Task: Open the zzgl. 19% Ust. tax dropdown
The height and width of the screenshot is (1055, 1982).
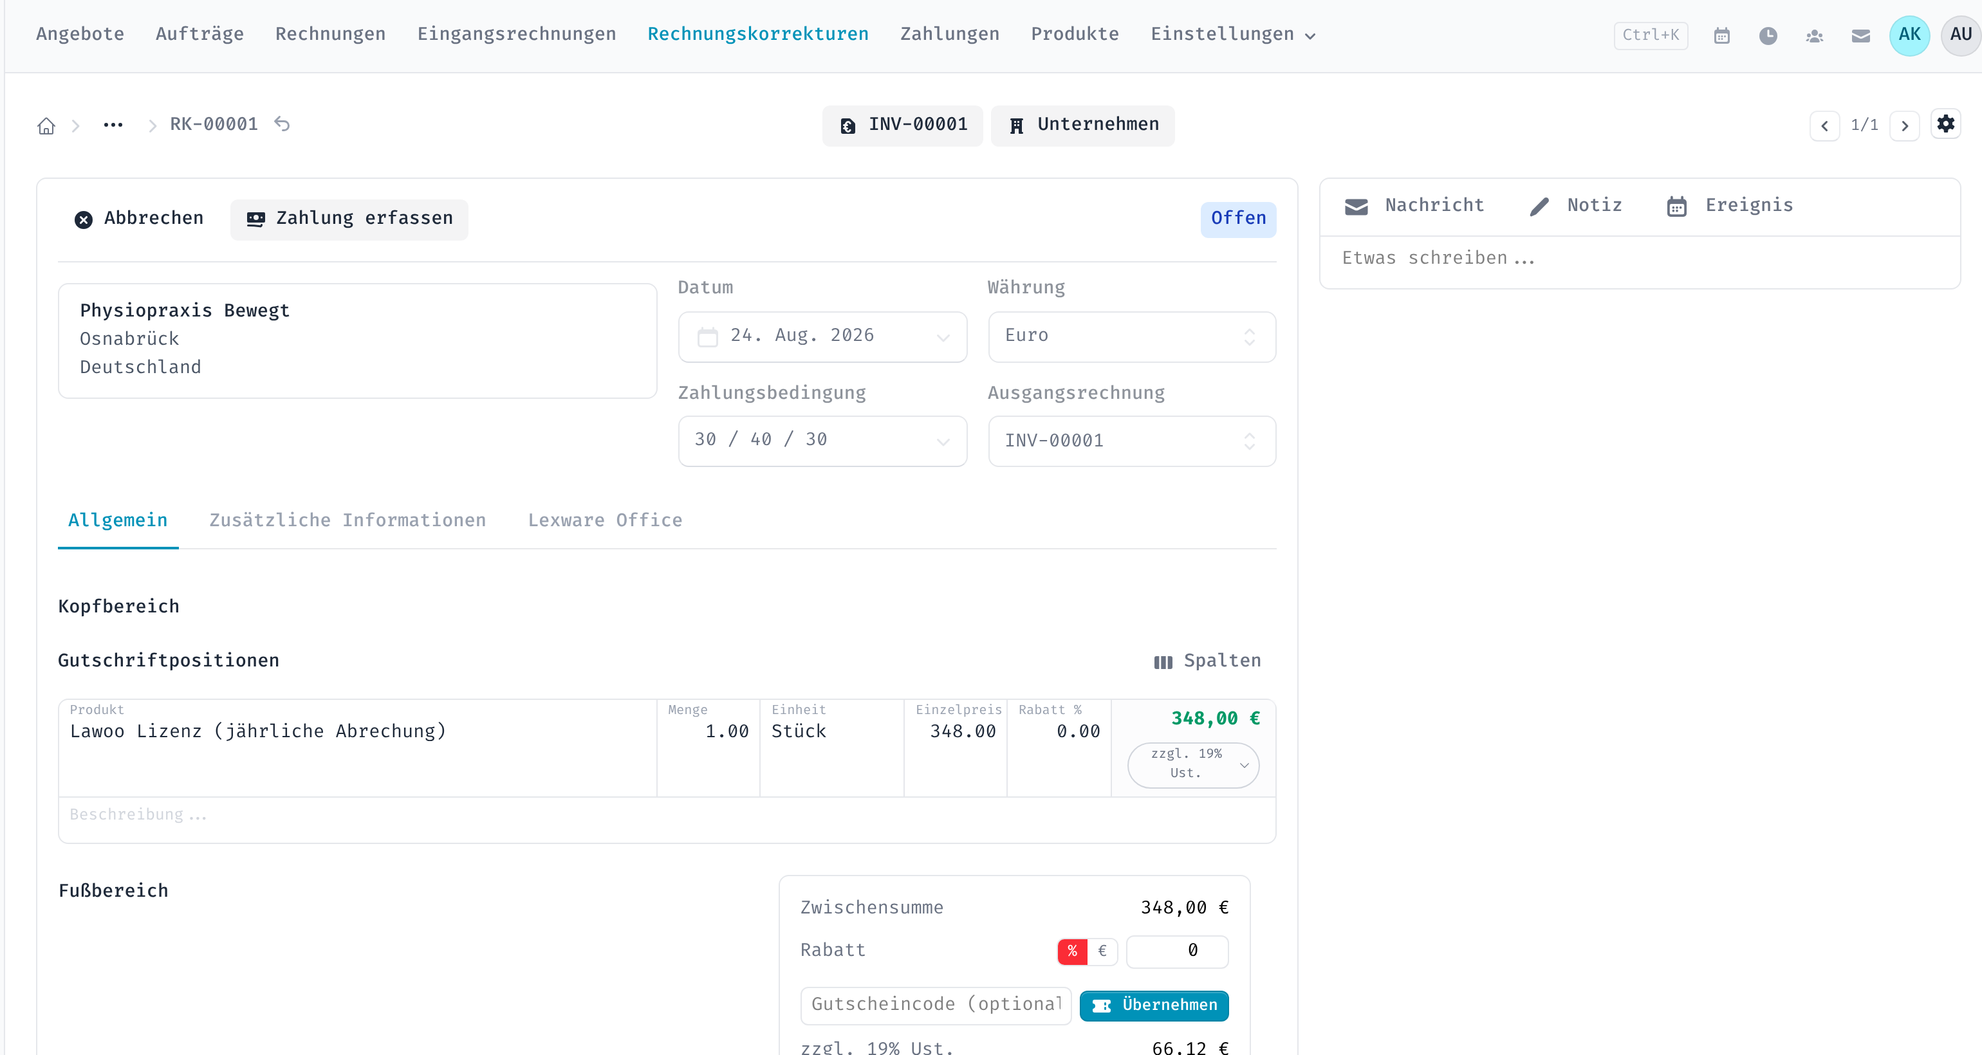Action: click(1192, 764)
